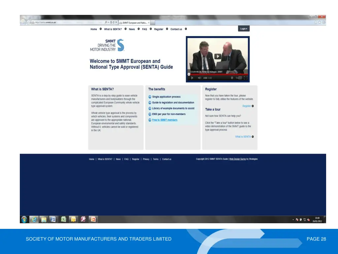This screenshot has height=254, width=338.
Task: Click £900 per year for non-members text
Action: tap(169, 114)
